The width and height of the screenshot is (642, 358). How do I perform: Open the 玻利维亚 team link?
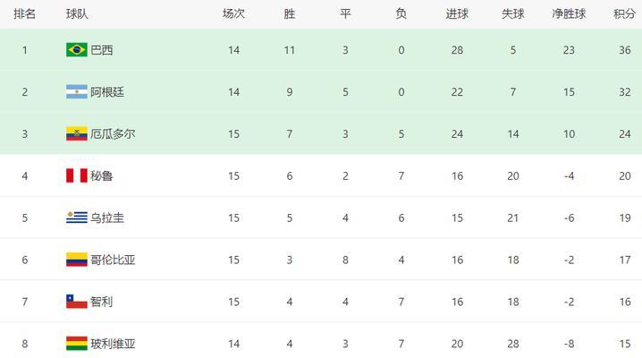click(x=113, y=344)
